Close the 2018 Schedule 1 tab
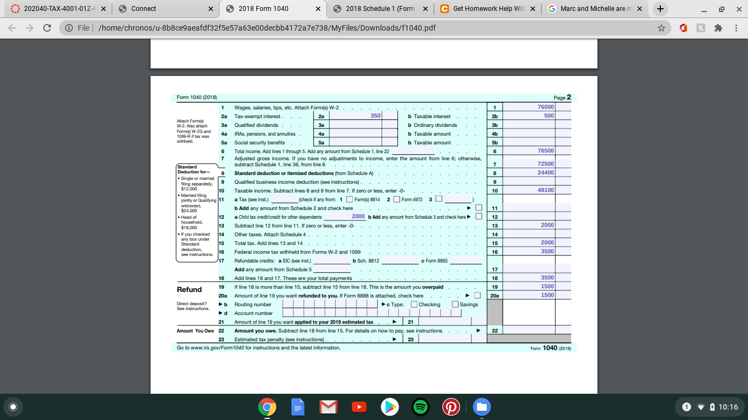Screen dimensions: 748x420 click(x=425, y=9)
